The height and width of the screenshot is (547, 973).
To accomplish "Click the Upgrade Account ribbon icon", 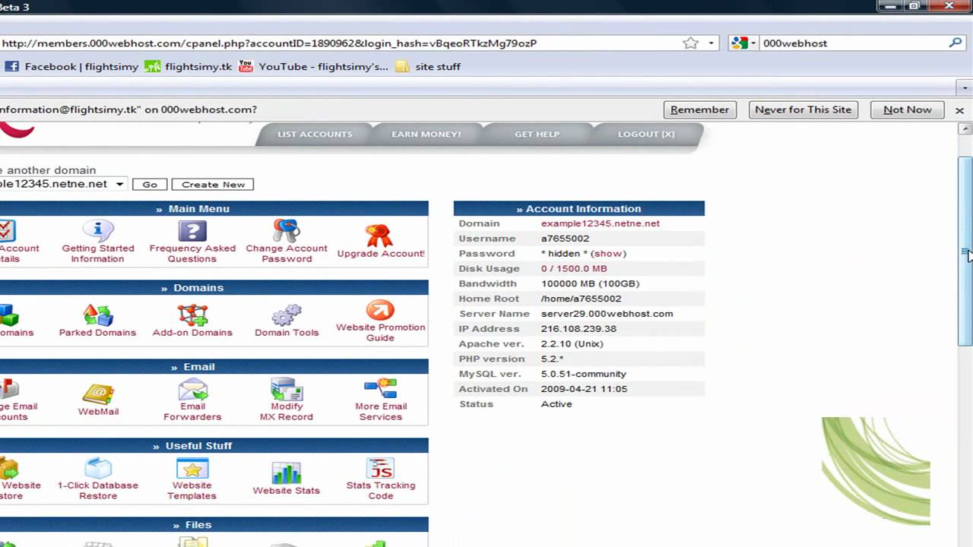I will tap(379, 235).
